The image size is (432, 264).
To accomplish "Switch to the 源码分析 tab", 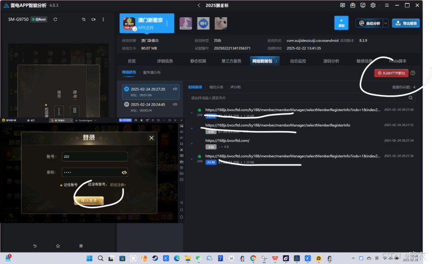I will pos(331,61).
